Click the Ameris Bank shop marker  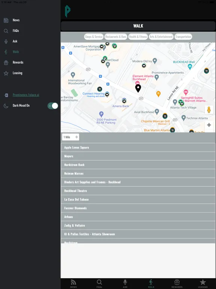click(124, 101)
